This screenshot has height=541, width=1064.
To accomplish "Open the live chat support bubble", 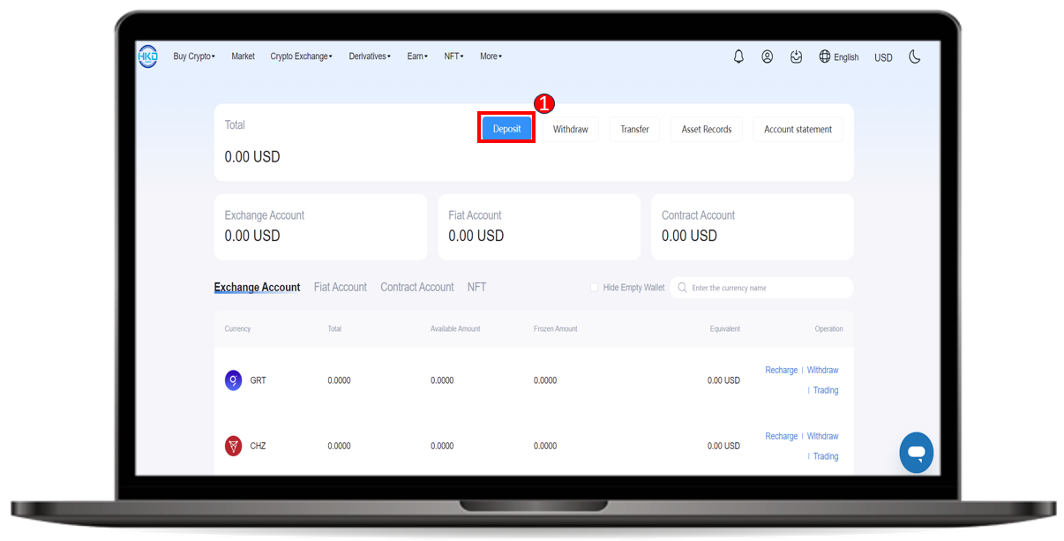I will pyautogui.click(x=916, y=453).
